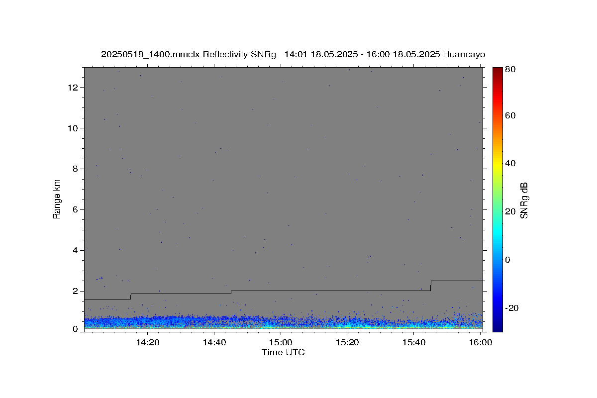Click the colorbar value 20 label
The height and width of the screenshot is (398, 597).
[x=511, y=211]
